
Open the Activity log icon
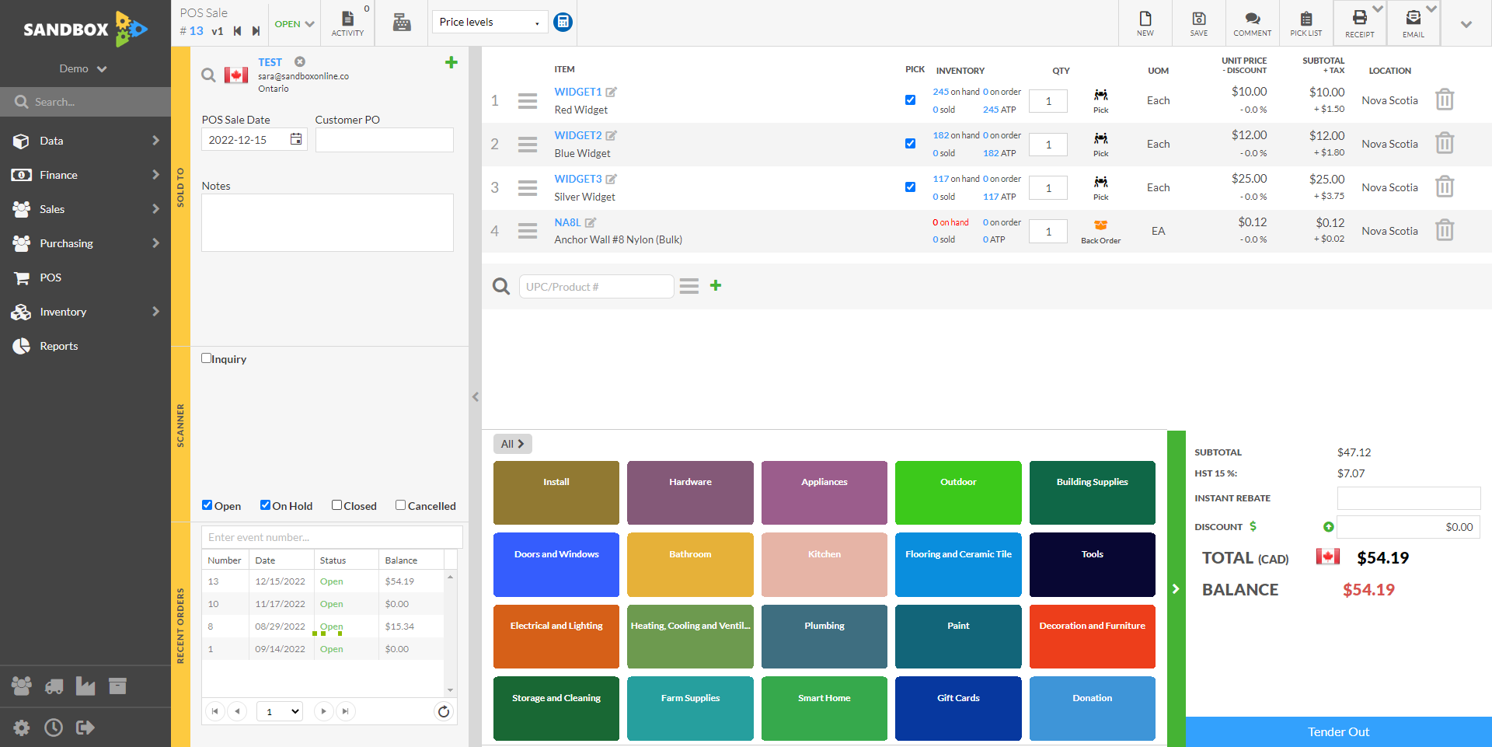347,23
